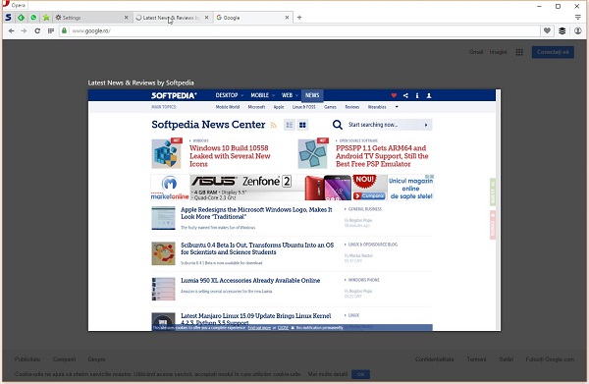This screenshot has height=384, width=589.
Task: Open the pinned green circle tab
Action: 33,18
